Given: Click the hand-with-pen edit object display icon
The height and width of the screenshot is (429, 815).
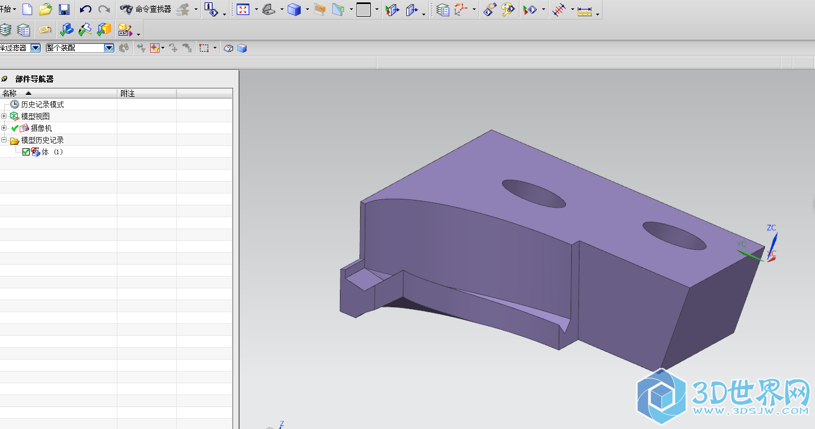Looking at the screenshot, I should (489, 9).
